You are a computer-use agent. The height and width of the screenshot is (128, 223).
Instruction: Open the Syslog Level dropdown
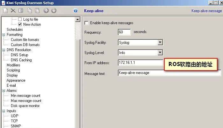tap(160, 52)
